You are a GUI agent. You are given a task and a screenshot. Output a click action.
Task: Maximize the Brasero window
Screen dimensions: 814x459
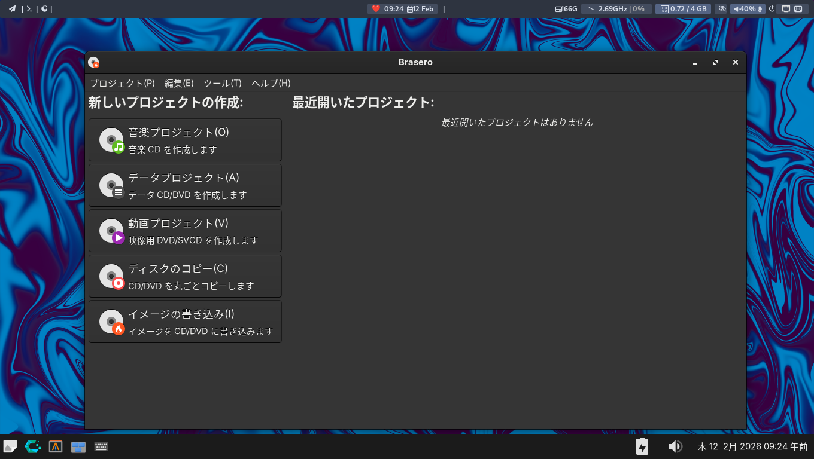pos(715,62)
